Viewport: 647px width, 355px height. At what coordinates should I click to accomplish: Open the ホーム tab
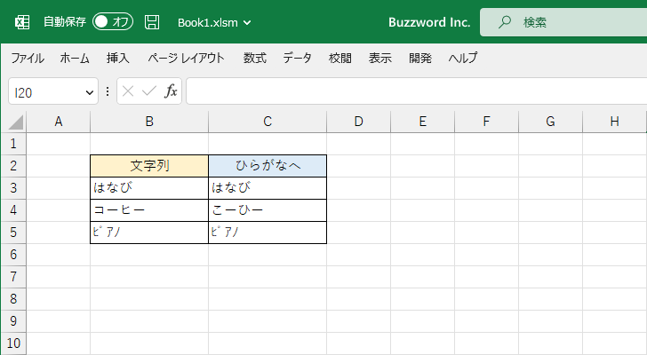point(75,58)
